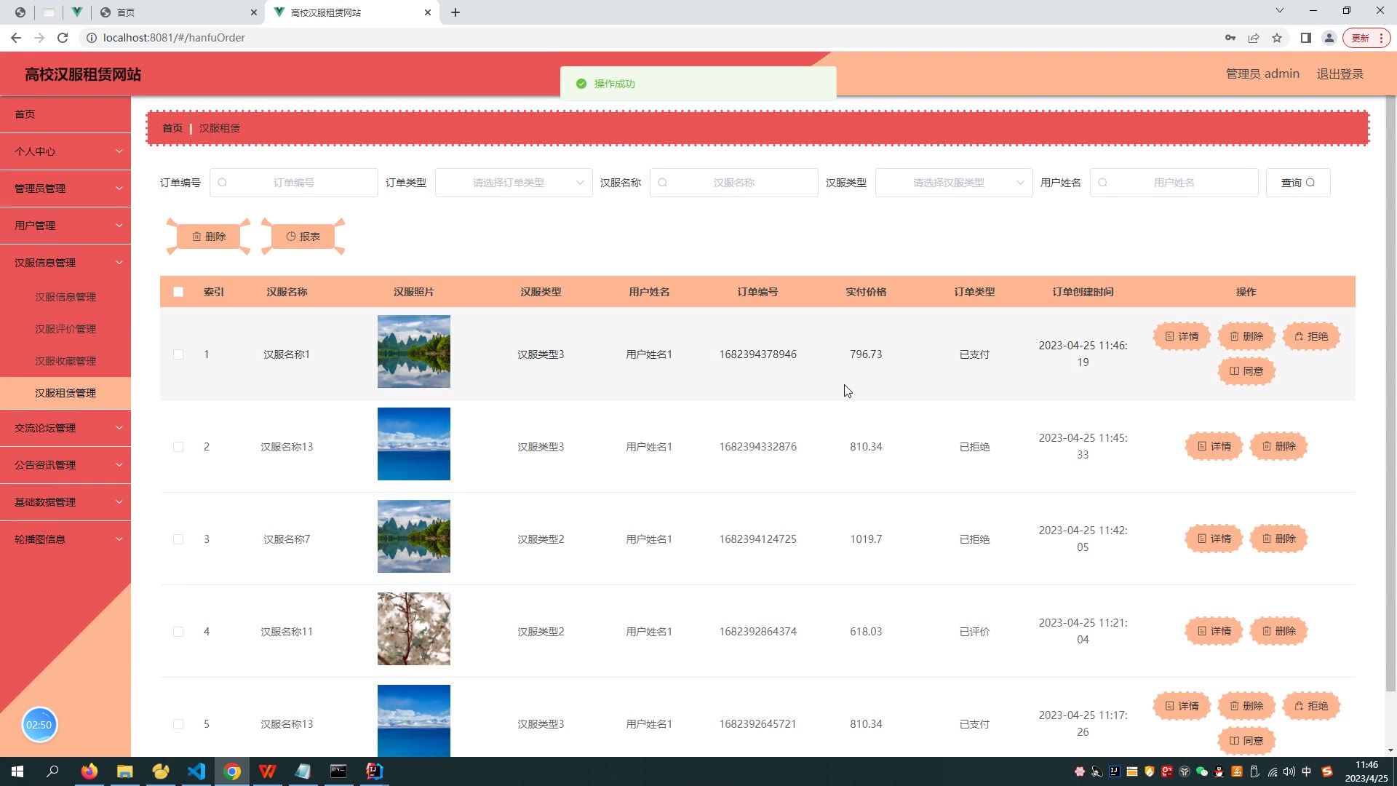Image resolution: width=1397 pixels, height=786 pixels.
Task: Open the browser profile avatar icon
Action: [1329, 38]
